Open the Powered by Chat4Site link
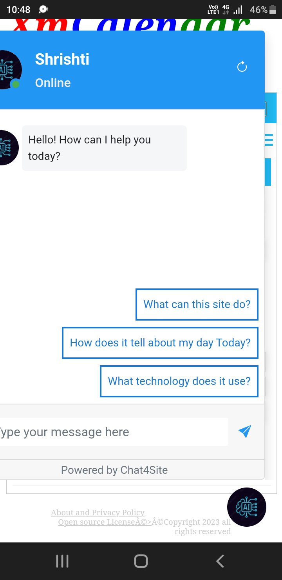The height and width of the screenshot is (580, 282). [114, 470]
